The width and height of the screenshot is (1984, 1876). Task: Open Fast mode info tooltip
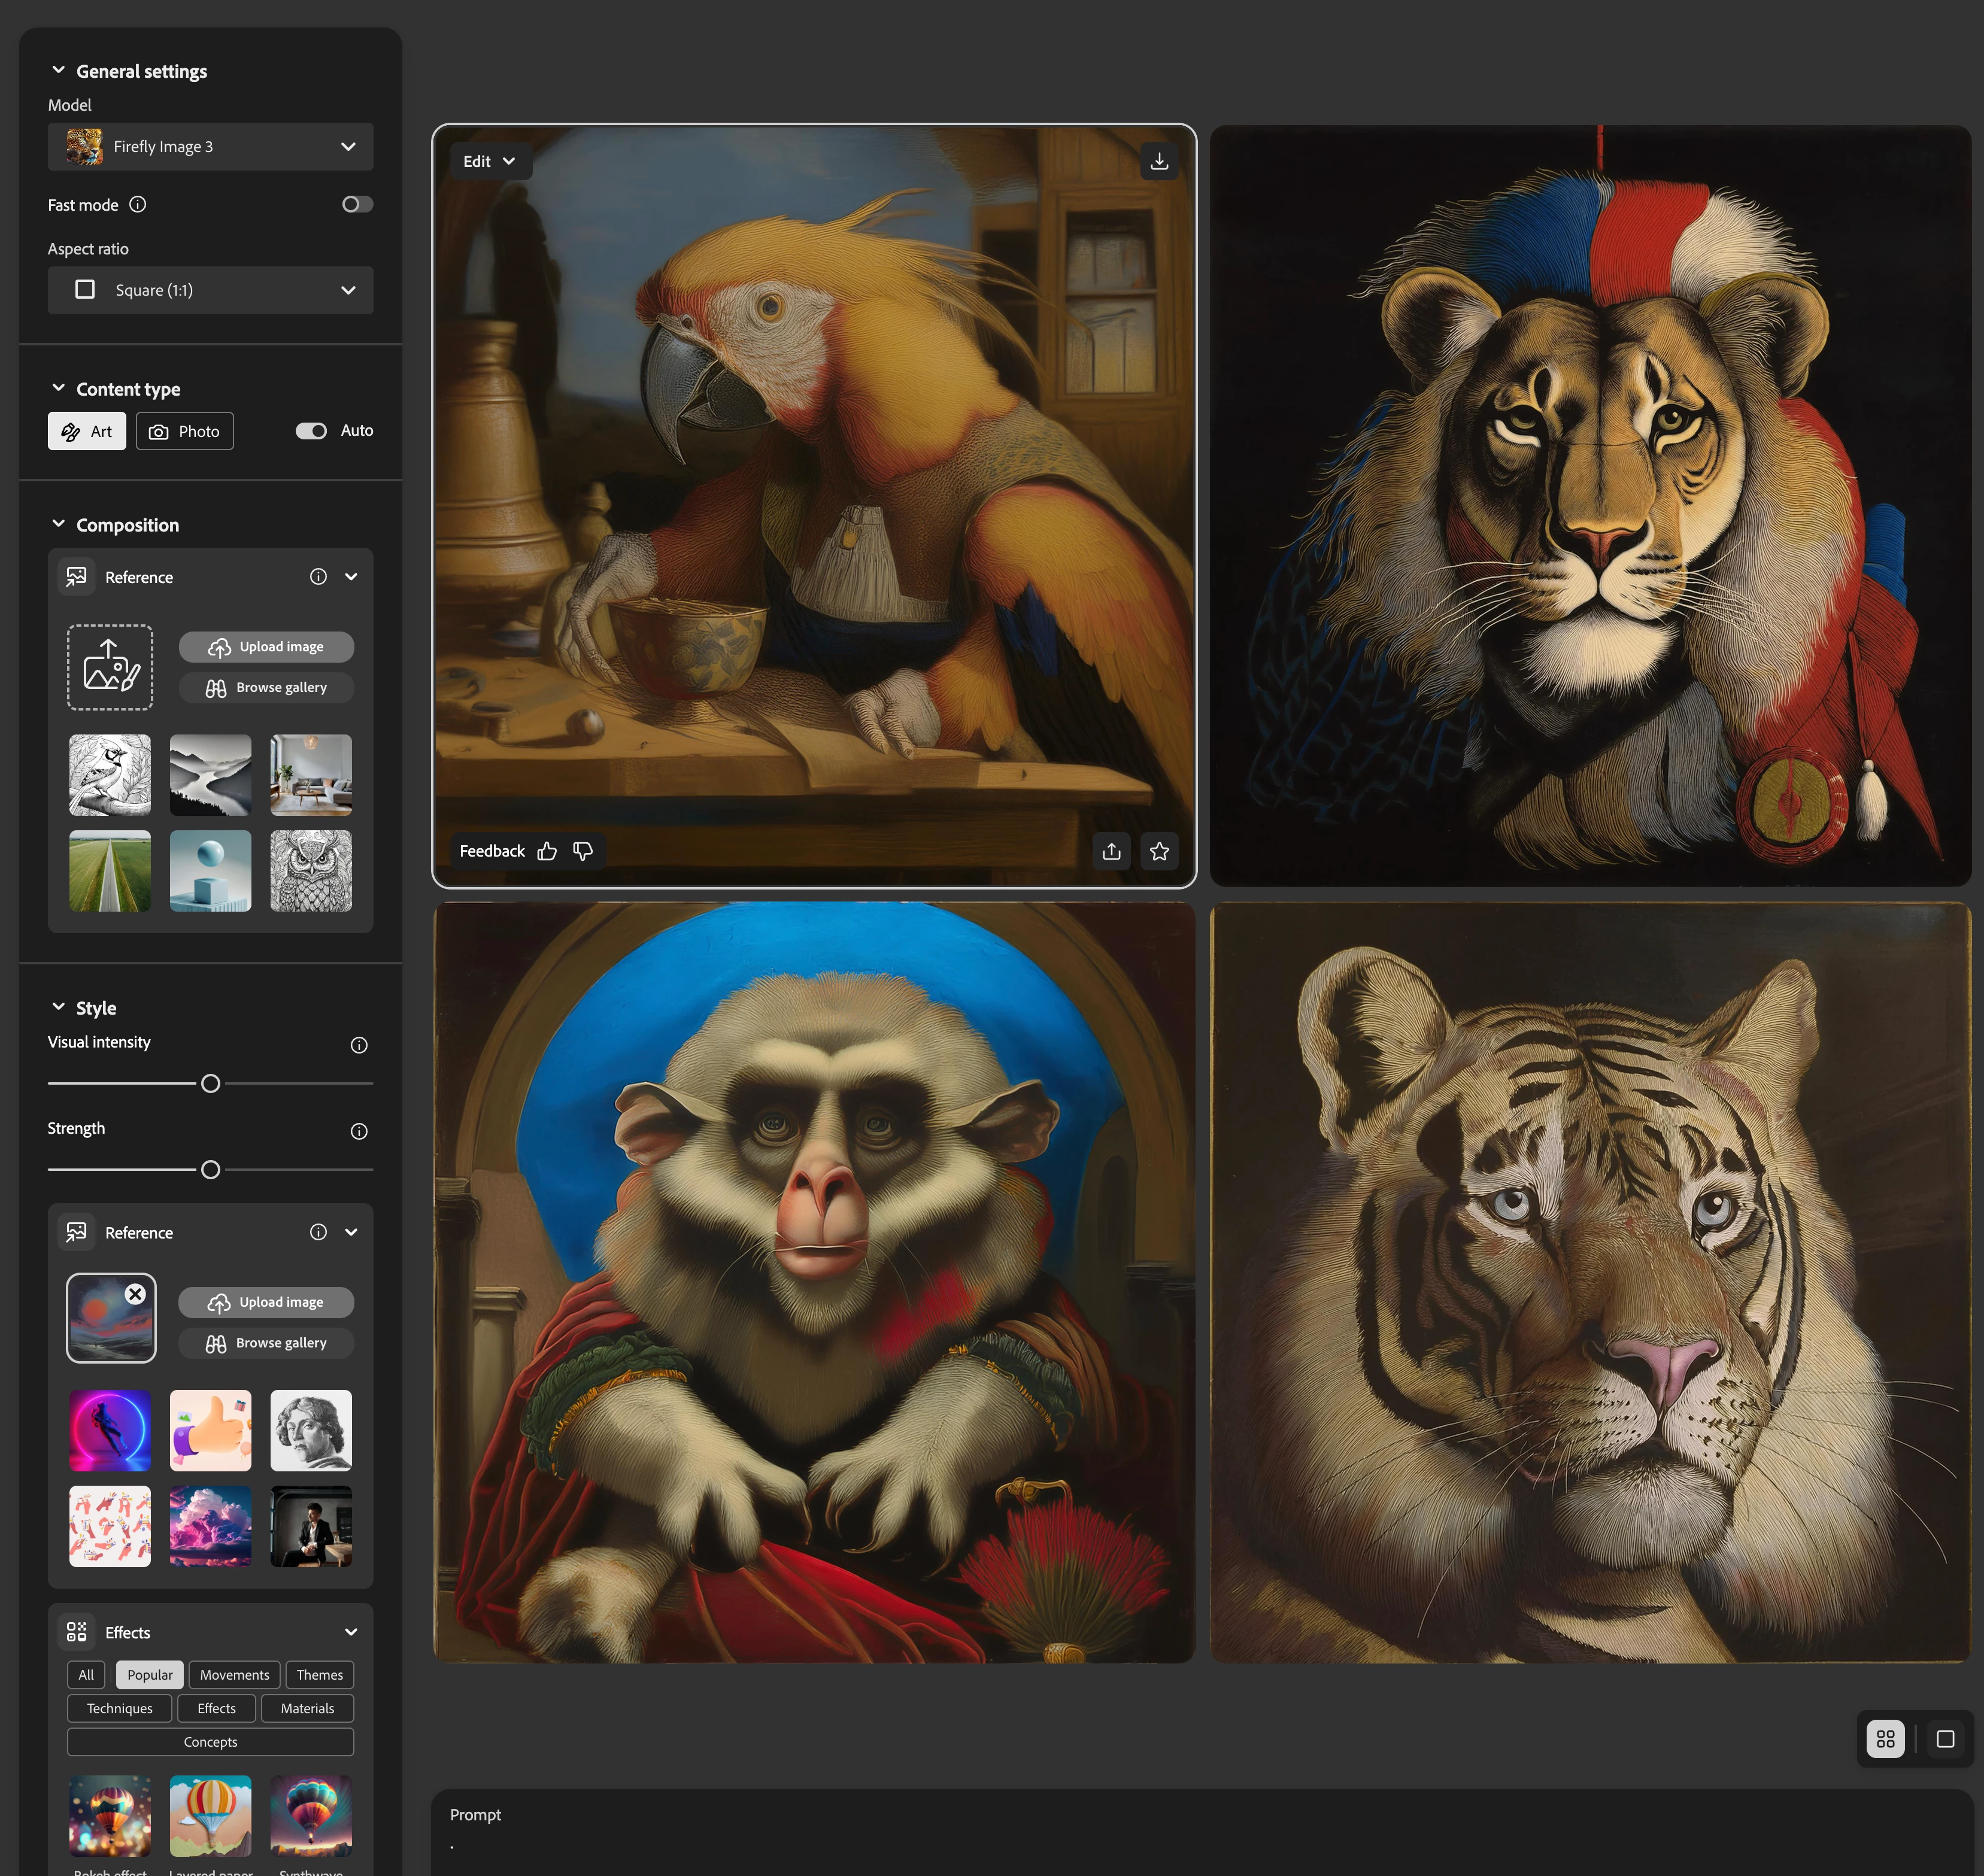pyautogui.click(x=138, y=204)
